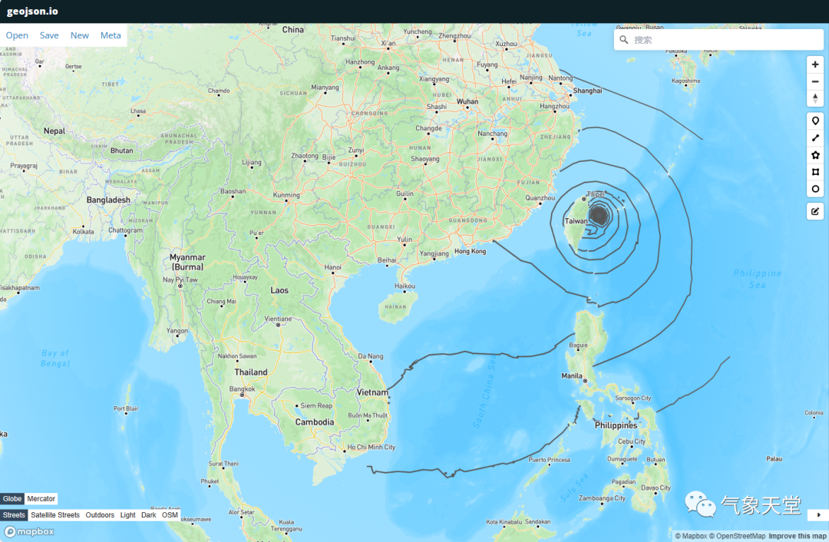The image size is (829, 542).
Task: Click the Bangkok city label
Action: [x=242, y=389]
